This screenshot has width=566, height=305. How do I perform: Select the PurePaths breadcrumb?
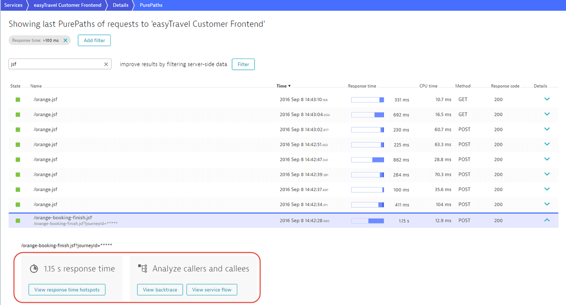[x=151, y=5]
